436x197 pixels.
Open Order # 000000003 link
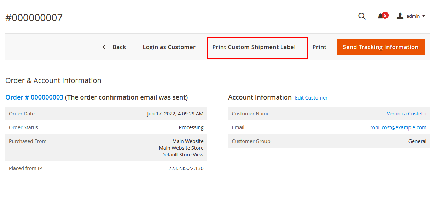[x=34, y=97]
